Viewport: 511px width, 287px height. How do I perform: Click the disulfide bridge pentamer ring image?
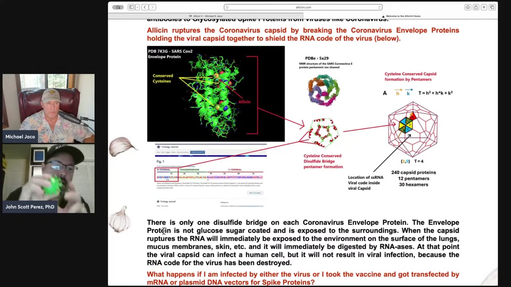click(x=323, y=132)
